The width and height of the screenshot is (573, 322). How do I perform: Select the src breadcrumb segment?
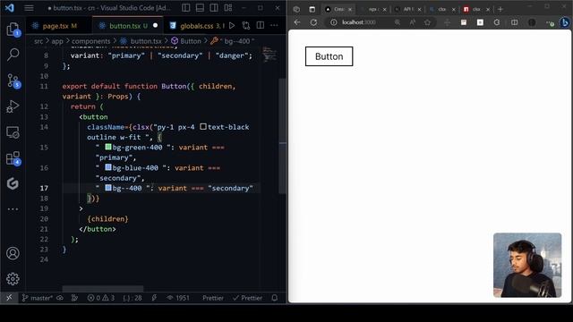coord(38,41)
